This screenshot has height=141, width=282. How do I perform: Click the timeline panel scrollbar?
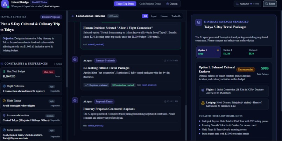pos(185,122)
